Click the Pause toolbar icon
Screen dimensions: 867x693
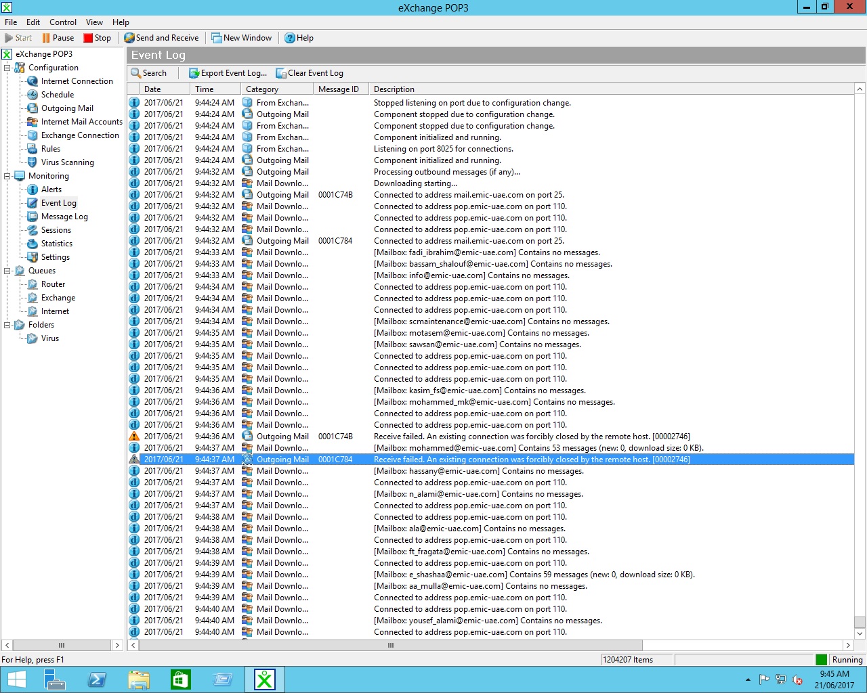[x=46, y=38]
